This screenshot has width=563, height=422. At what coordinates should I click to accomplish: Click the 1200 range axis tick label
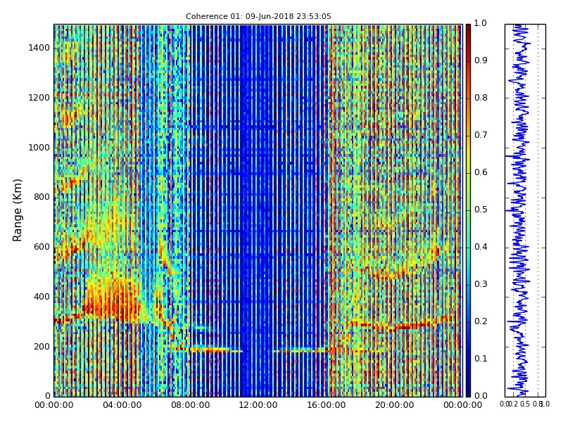(39, 98)
